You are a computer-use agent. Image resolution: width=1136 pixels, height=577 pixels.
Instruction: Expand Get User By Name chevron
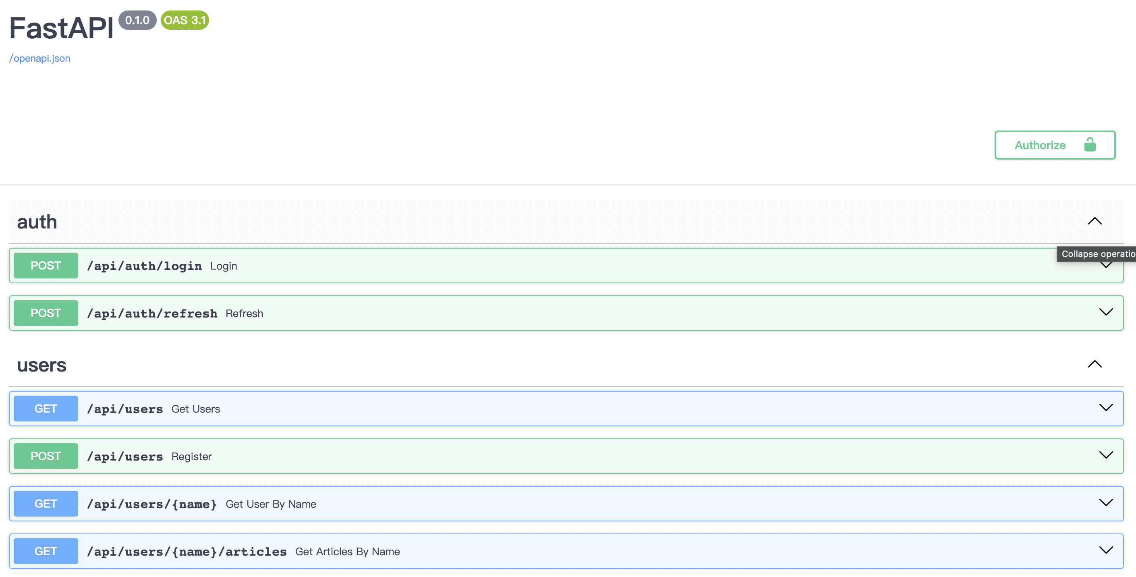click(x=1105, y=503)
